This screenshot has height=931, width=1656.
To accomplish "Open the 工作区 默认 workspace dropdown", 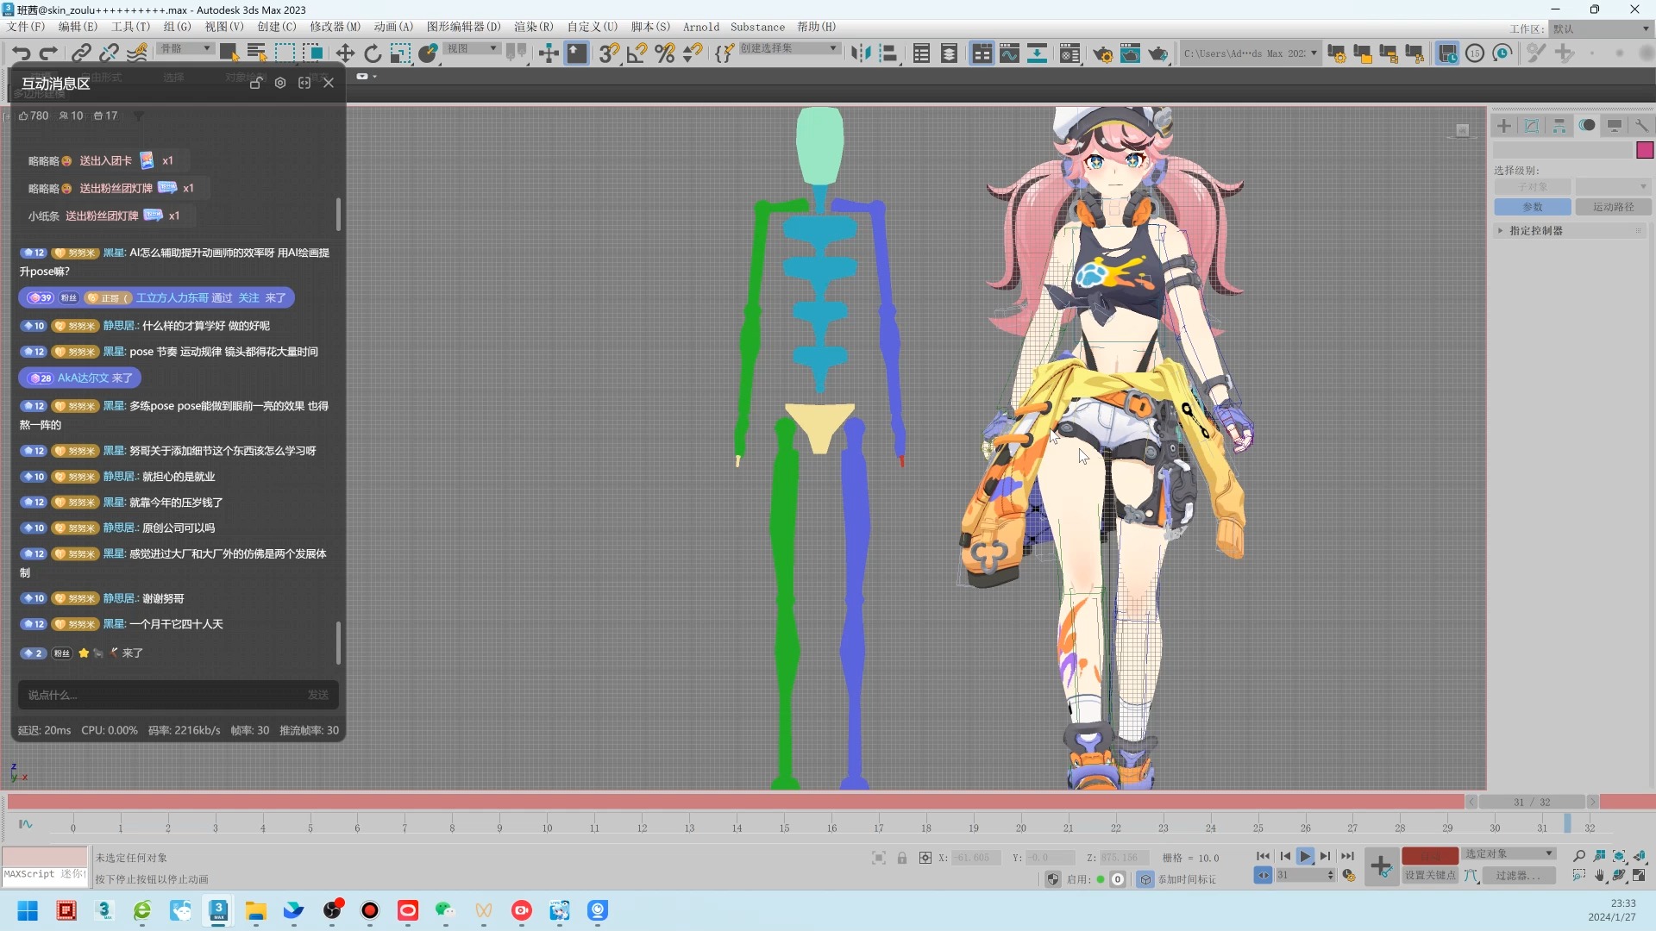I will pyautogui.click(x=1601, y=28).
